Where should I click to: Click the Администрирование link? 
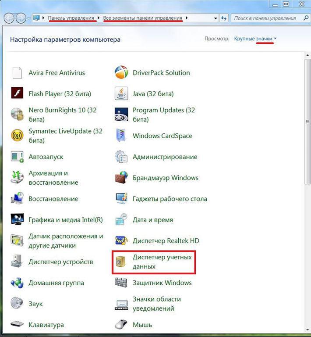tap(165, 157)
